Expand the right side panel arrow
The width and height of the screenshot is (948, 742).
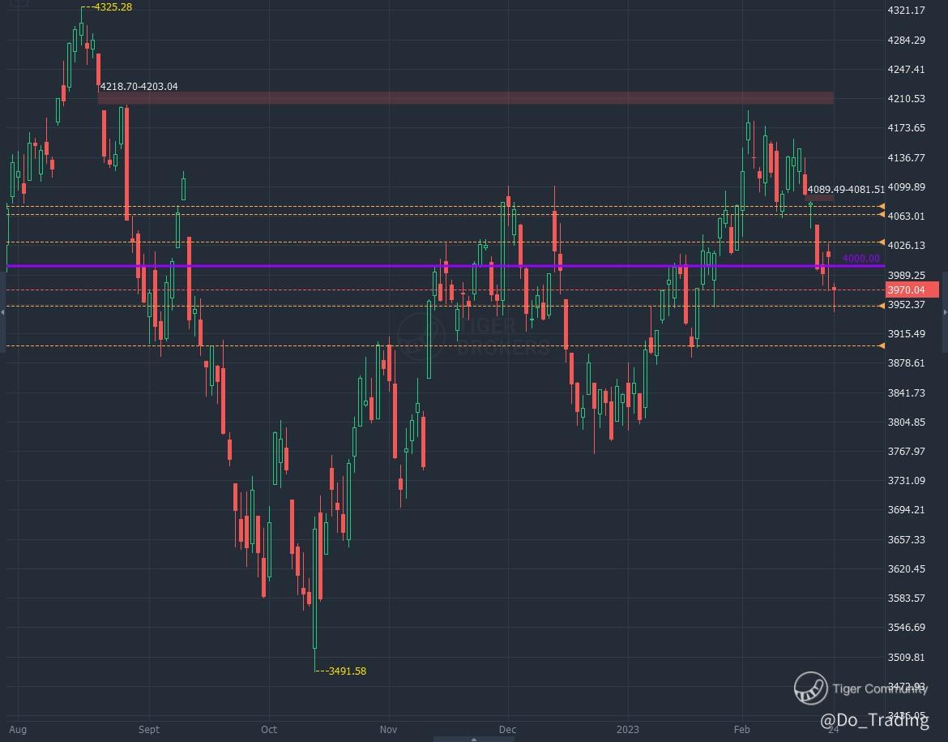tap(945, 312)
